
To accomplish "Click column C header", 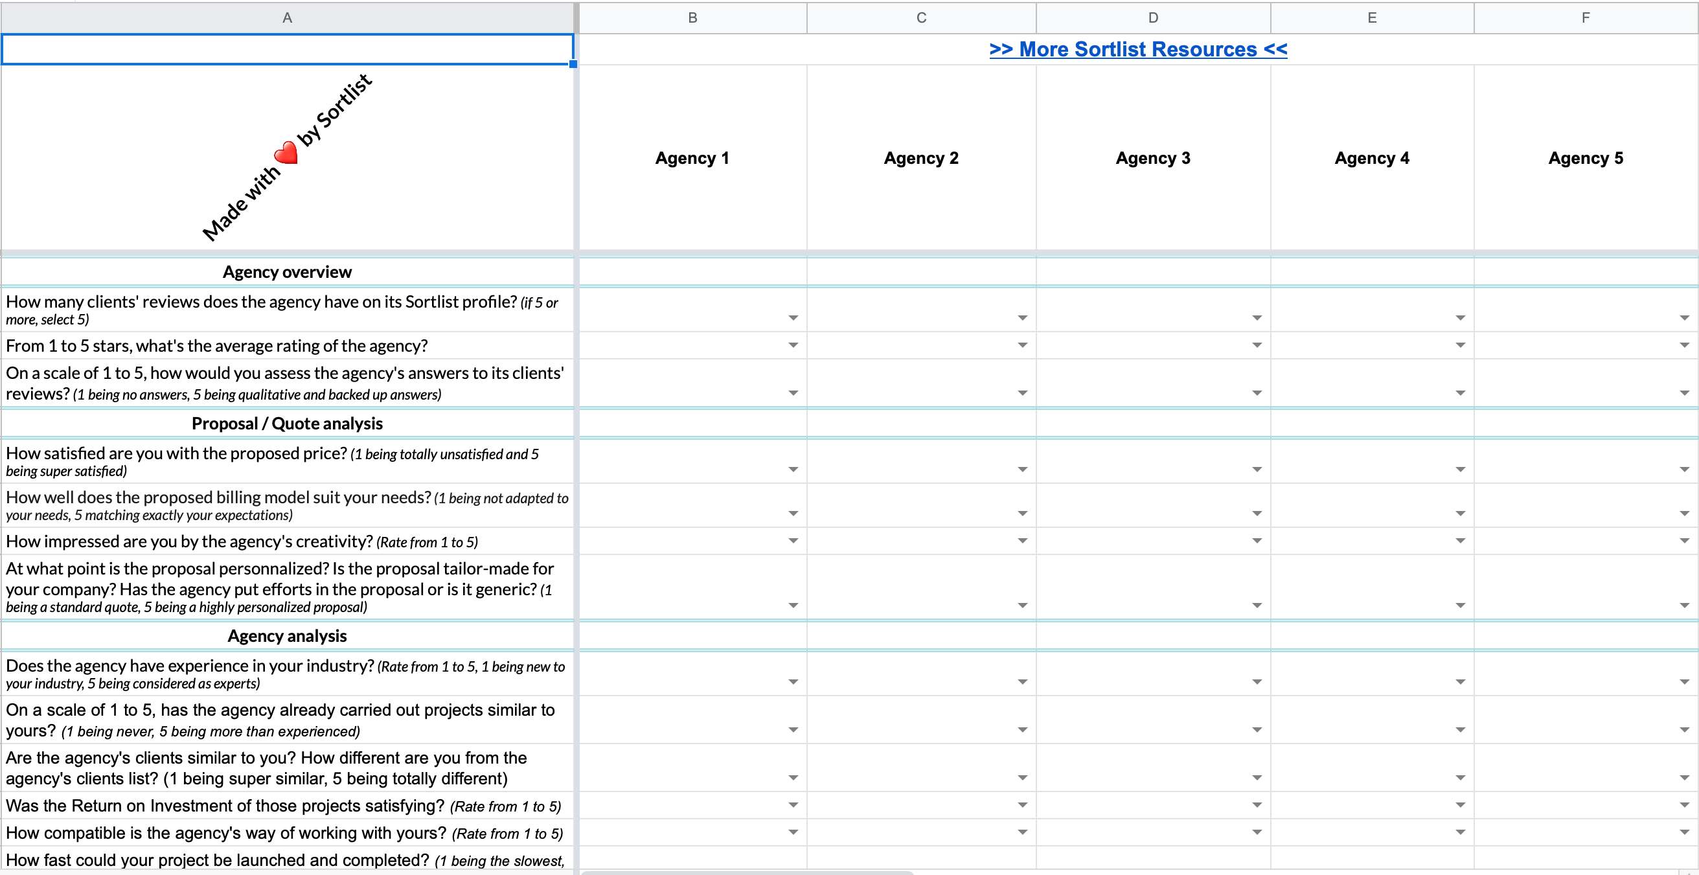I will coord(921,17).
